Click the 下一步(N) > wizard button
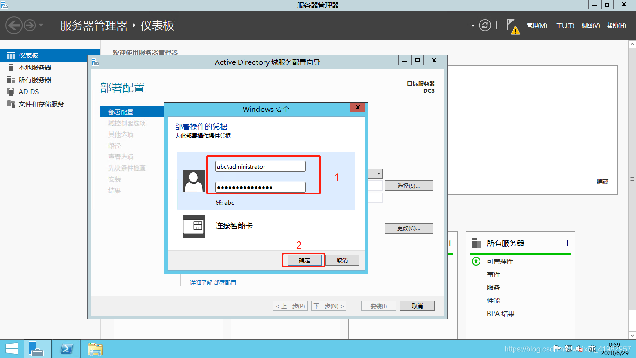The image size is (636, 358). coord(329,306)
